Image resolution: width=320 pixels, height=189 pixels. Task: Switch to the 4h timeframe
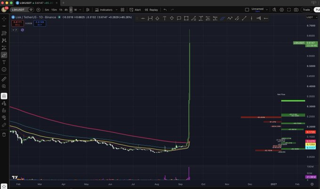(x=66, y=9)
